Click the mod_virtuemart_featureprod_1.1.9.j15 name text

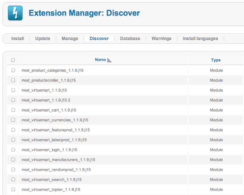[56, 130]
